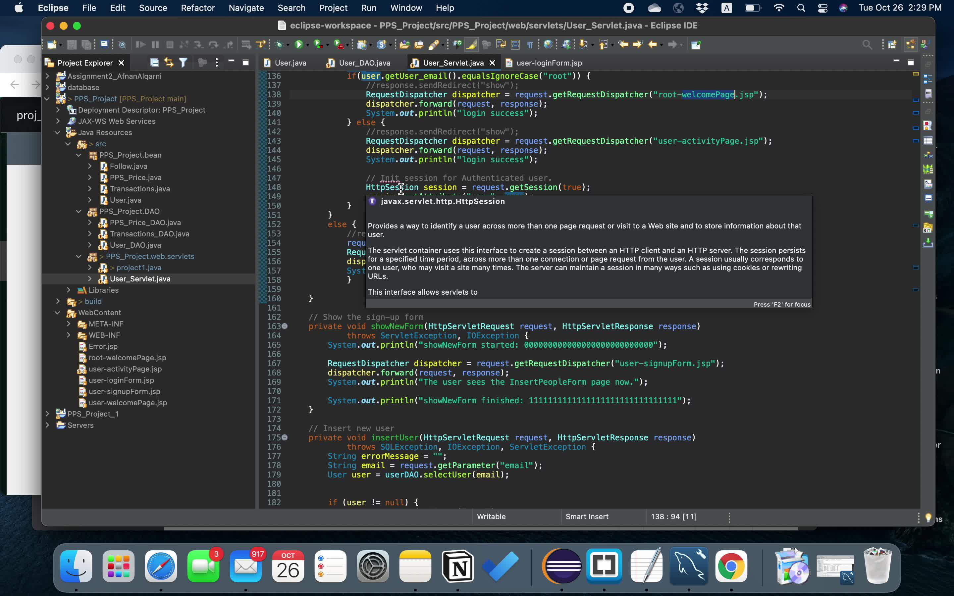This screenshot has width=954, height=596.
Task: Click the green Run button
Action: pos(299,45)
